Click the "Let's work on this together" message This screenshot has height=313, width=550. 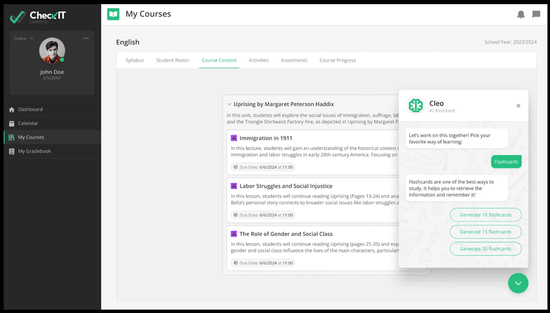pyautogui.click(x=457, y=139)
